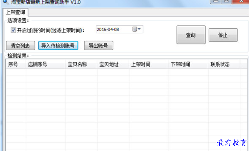Toggle the 开启过滤的时间 checkbox
Image resolution: width=249 pixels, height=151 pixels.
[x=13, y=30]
